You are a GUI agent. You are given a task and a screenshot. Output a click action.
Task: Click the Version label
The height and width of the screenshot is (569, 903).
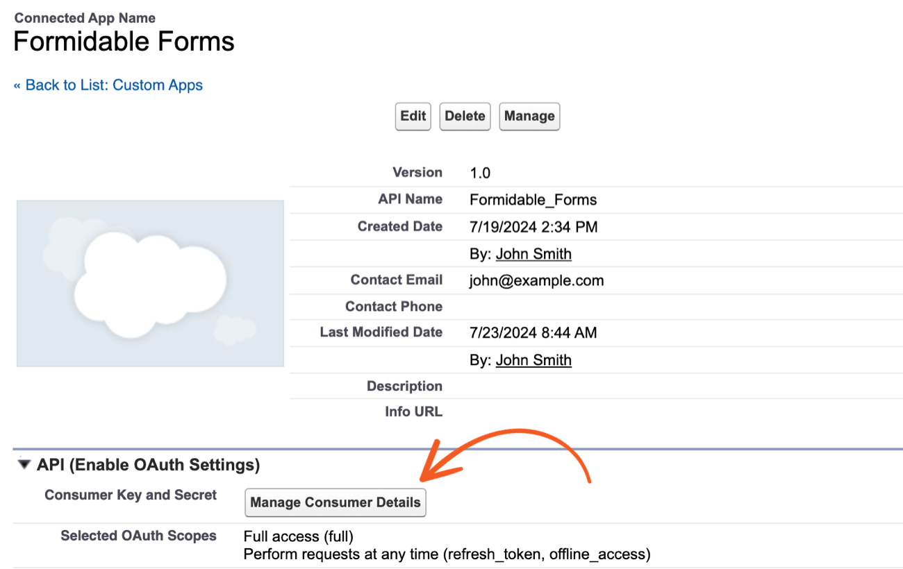click(x=417, y=172)
